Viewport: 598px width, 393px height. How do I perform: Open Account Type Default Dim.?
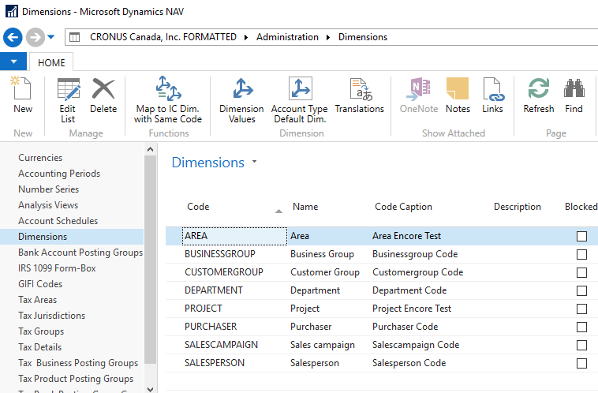click(x=299, y=100)
